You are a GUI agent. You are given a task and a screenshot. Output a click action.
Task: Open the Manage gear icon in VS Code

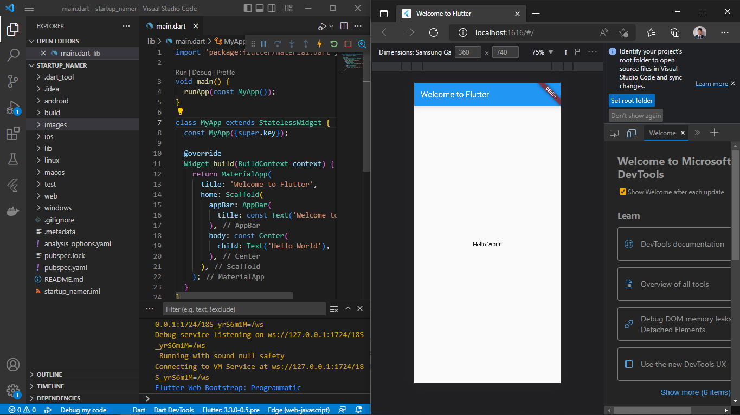tap(13, 391)
